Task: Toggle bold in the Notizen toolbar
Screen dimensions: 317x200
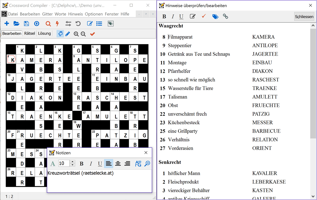Action: (82, 163)
